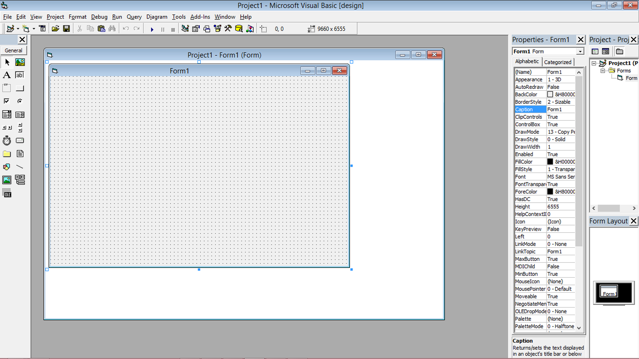
Task: Open the Menu Editor from the toolbar
Action: point(42,29)
